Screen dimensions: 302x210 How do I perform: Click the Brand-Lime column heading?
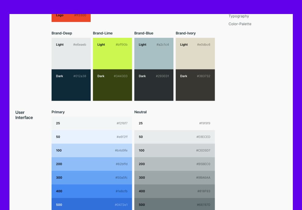pyautogui.click(x=103, y=33)
